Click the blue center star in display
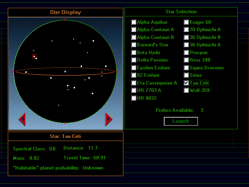Screen dimensions: 249x187 pos(65,72)
